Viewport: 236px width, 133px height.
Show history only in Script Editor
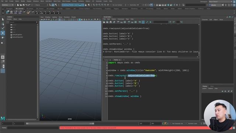pyautogui.click(x=129, y=22)
